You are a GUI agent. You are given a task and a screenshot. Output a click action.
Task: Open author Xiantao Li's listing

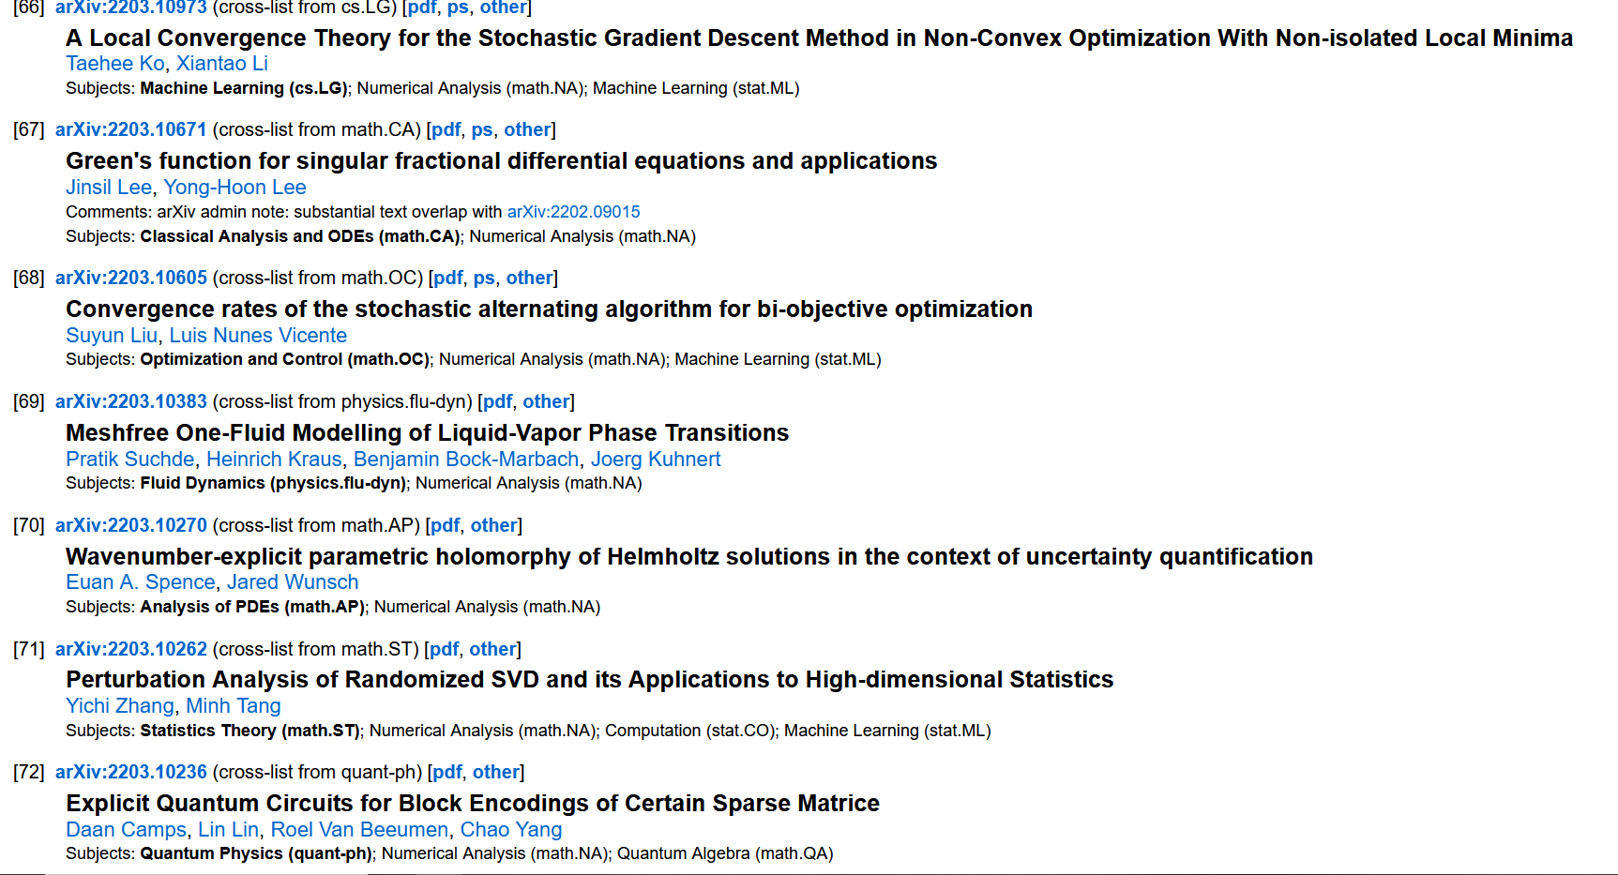(x=222, y=63)
